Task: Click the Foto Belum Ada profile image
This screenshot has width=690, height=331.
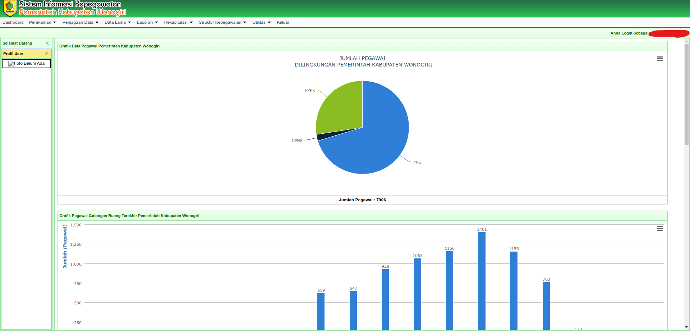Action: [x=26, y=64]
